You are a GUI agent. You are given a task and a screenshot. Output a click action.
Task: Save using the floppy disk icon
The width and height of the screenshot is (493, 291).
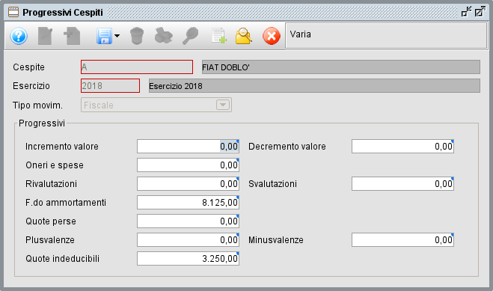click(x=104, y=36)
